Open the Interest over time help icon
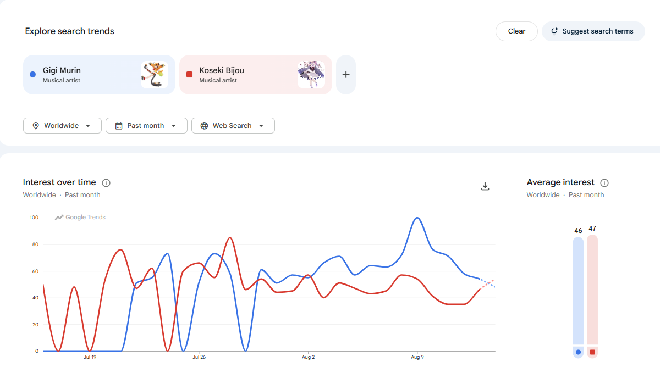The height and width of the screenshot is (378, 660). click(106, 183)
